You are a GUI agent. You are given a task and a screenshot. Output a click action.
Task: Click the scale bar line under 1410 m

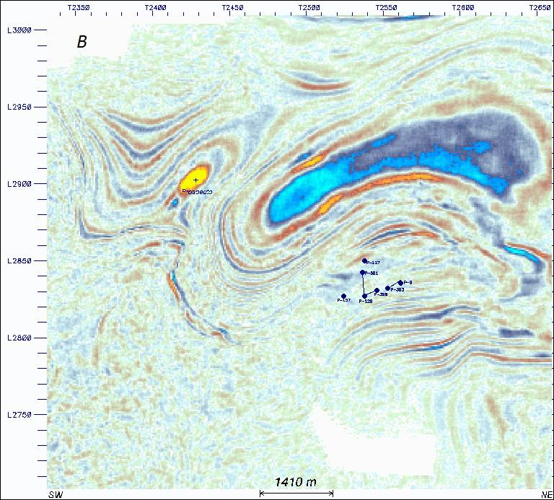[x=296, y=494]
